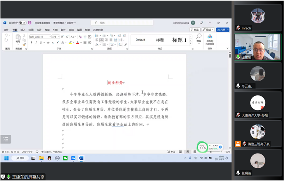Screen dimensions: 284x181
Task: Switch to the Layout (布局) tab
Action: click(47, 30)
